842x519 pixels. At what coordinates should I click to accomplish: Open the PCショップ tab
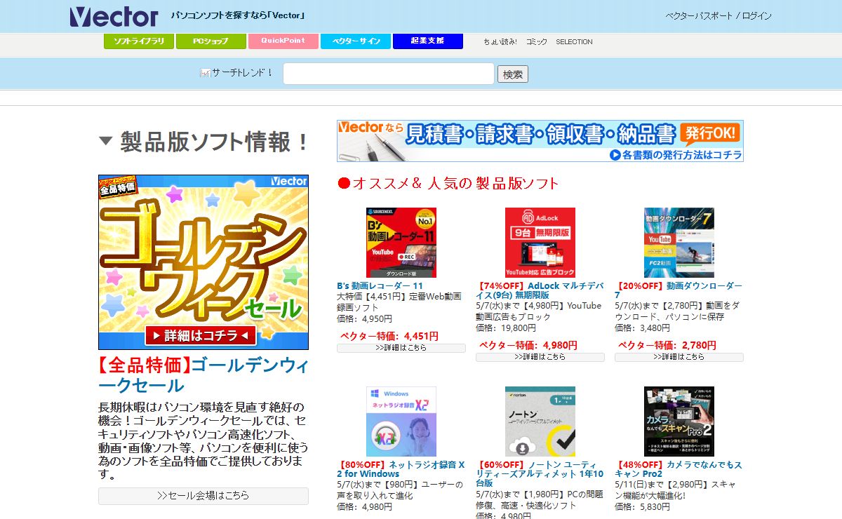(x=210, y=41)
